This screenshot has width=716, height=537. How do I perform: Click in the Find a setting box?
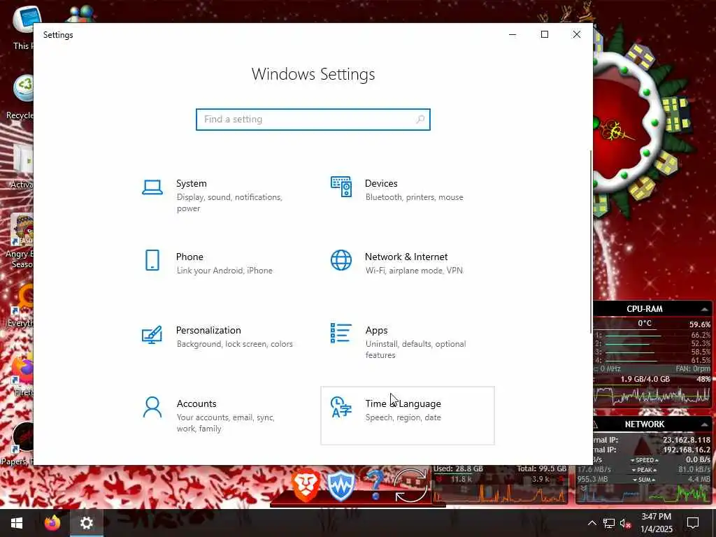(313, 119)
